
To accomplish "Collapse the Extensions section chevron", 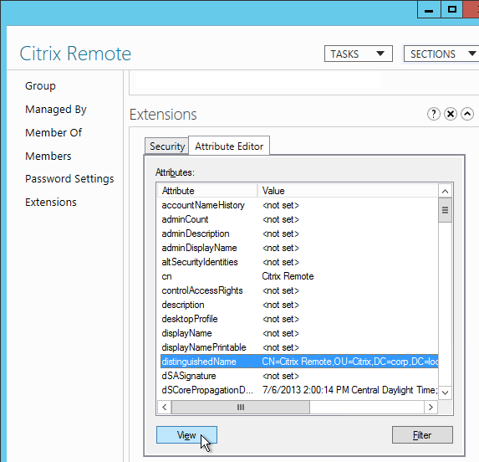I will coord(467,114).
